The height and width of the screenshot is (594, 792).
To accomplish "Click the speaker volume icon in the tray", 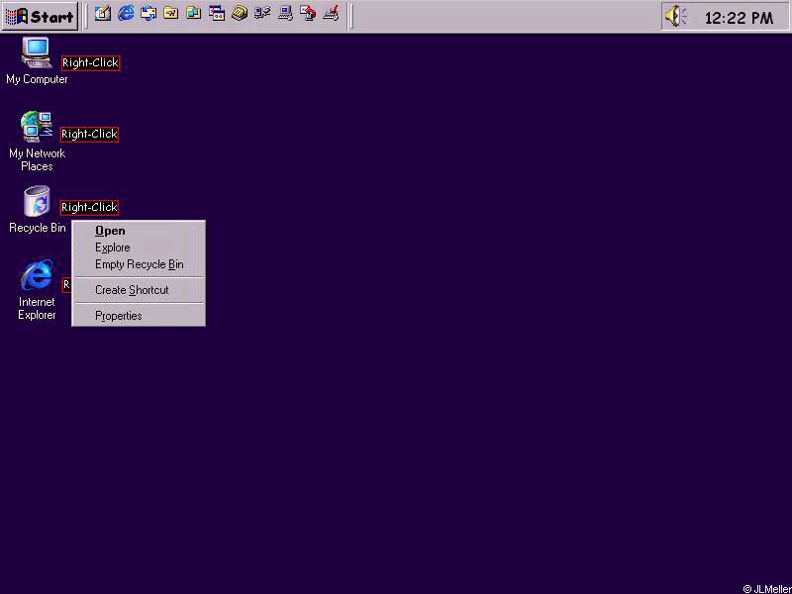I will point(675,16).
